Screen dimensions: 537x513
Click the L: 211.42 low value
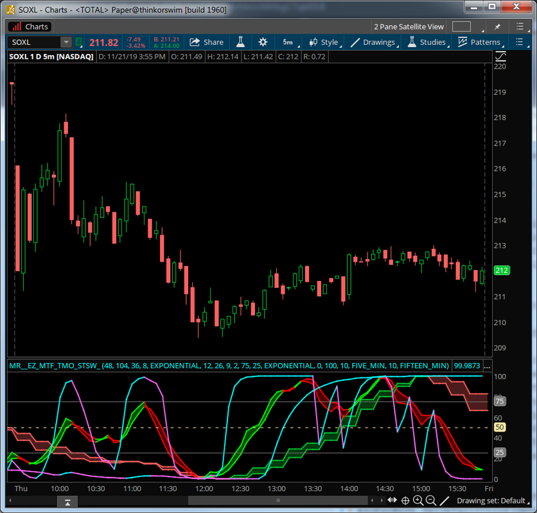pos(258,56)
